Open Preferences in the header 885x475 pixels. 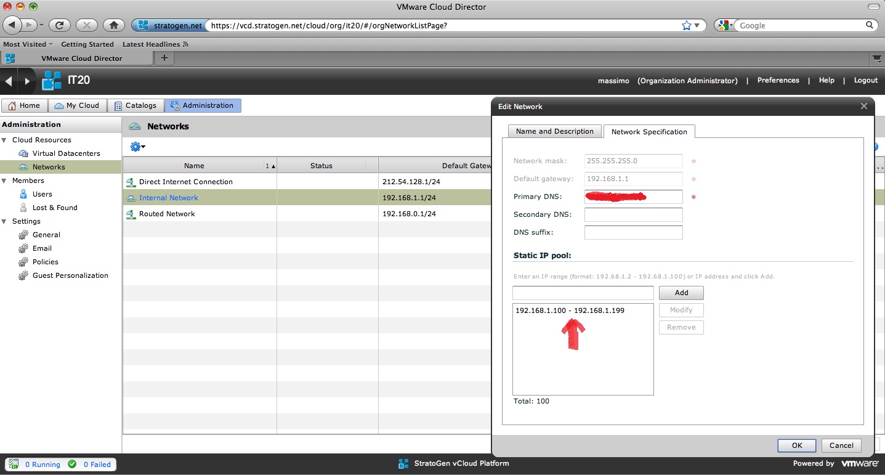[x=778, y=80]
